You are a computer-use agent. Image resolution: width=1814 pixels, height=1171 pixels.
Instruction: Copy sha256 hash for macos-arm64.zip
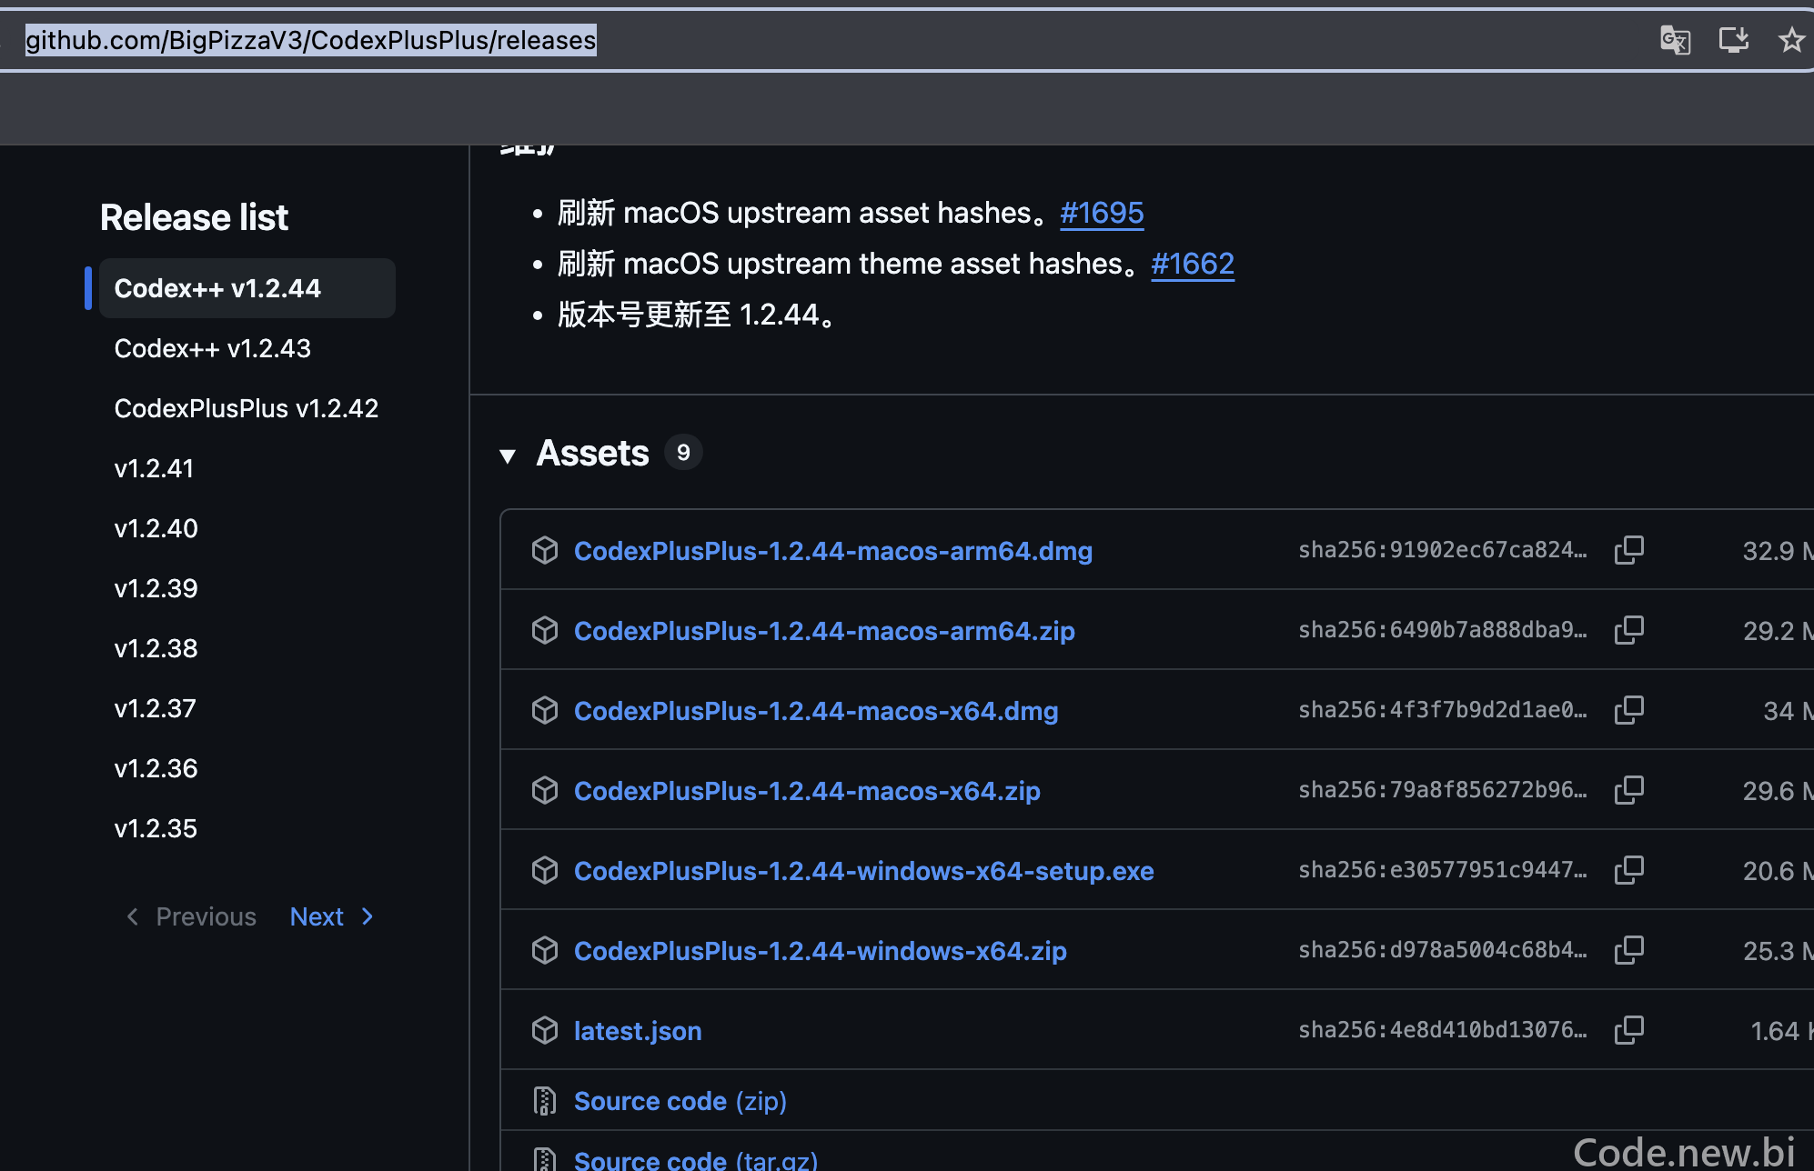(x=1628, y=630)
